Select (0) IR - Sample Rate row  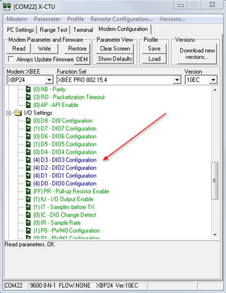57,223
